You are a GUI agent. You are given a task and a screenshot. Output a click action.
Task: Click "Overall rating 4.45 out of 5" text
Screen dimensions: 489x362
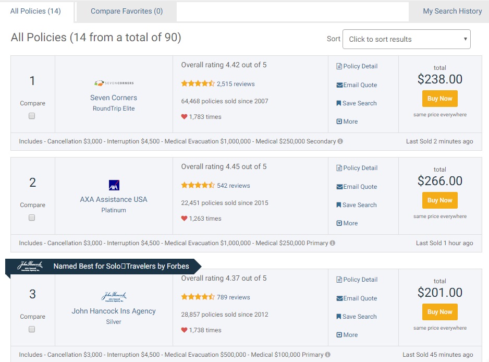click(x=224, y=166)
